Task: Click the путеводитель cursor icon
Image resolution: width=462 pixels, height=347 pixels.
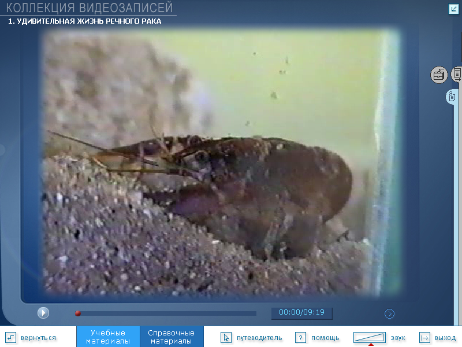Action: click(x=226, y=338)
